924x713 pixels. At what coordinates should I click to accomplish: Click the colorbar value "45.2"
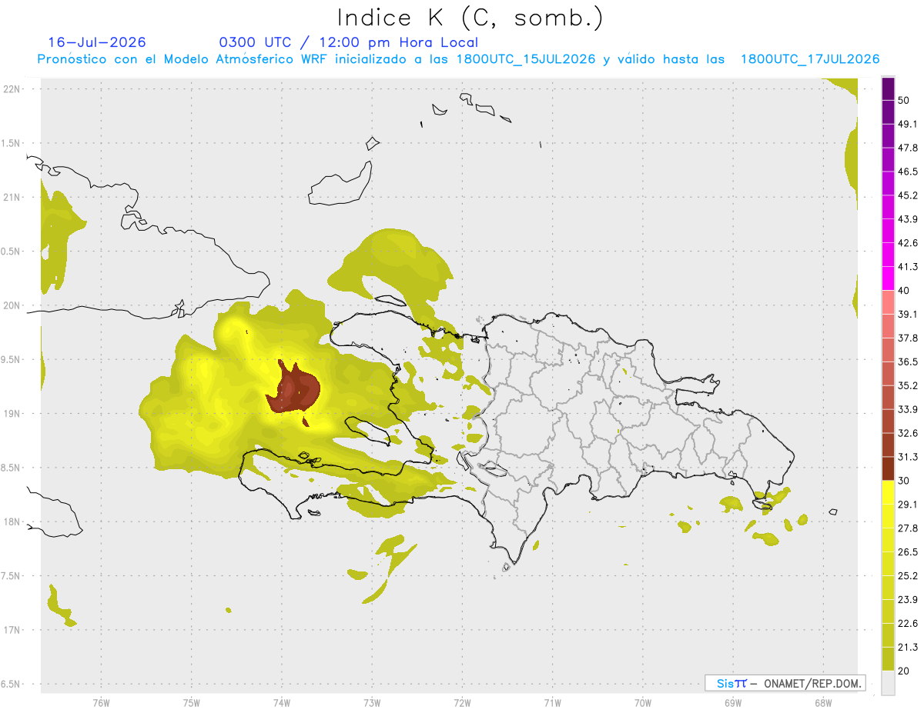tap(909, 195)
